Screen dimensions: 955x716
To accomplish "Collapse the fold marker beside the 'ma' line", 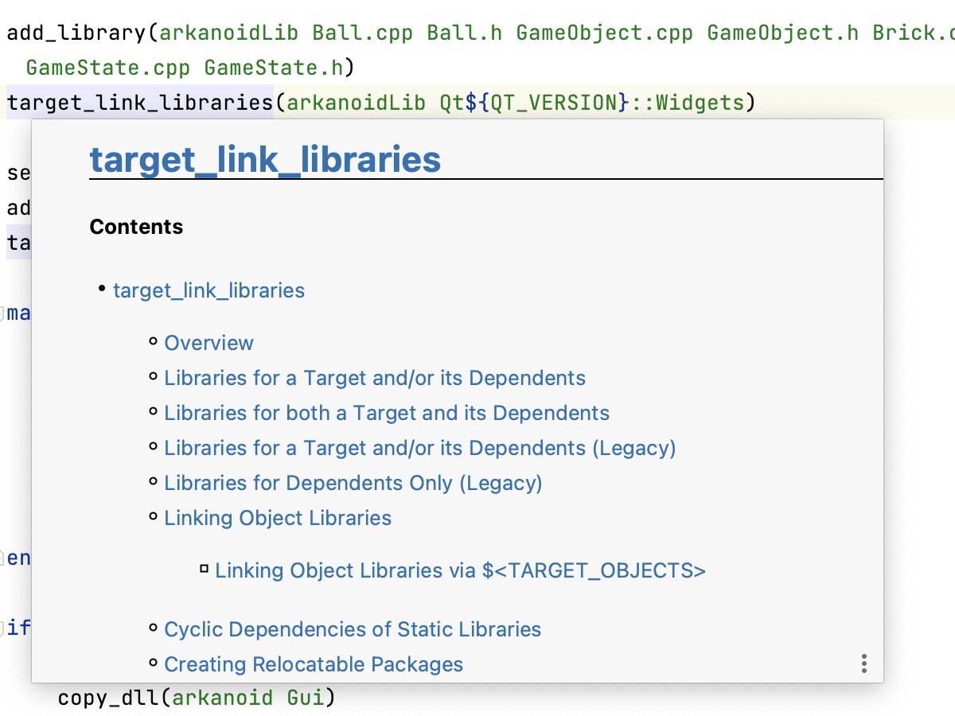I will 3,313.
